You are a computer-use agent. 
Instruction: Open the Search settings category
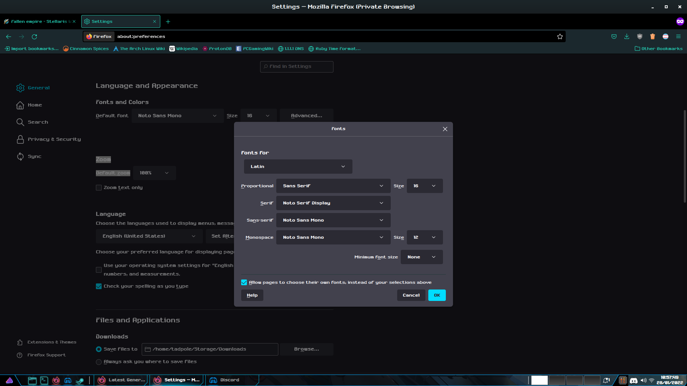point(32,122)
